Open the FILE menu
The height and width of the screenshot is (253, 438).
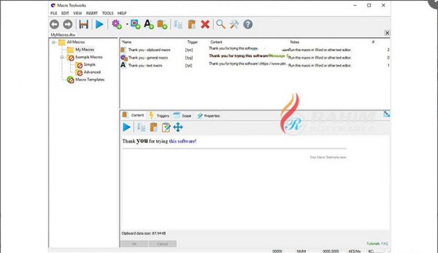coord(53,13)
